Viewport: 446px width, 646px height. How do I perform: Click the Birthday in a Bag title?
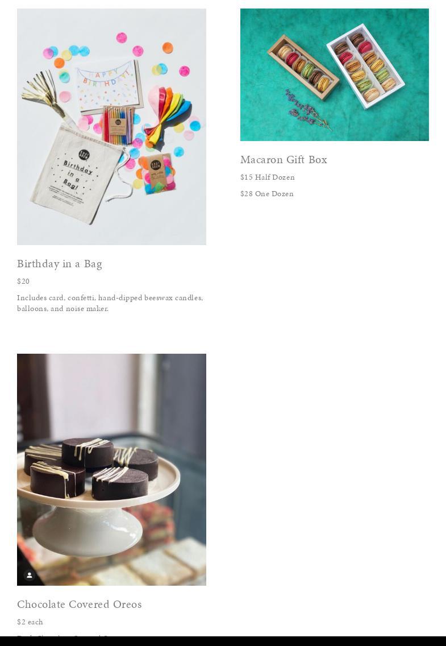[60, 264]
